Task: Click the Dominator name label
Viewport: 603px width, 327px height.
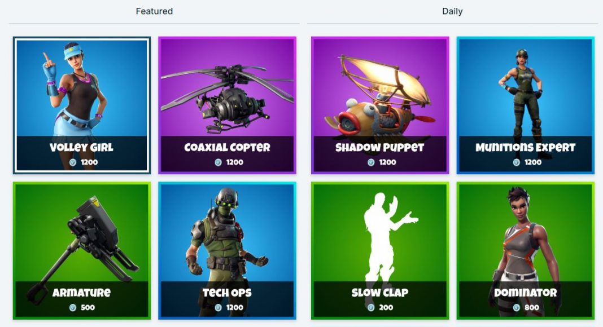Action: click(x=525, y=293)
